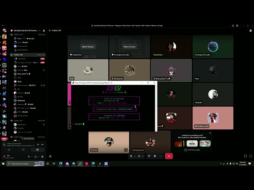Viewport: 254px width, 190px height.
Task: Enter full screen for the call
Action: click(x=250, y=156)
